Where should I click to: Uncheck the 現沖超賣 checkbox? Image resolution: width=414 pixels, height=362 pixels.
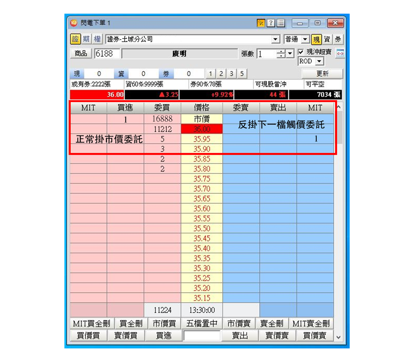pyautogui.click(x=301, y=52)
